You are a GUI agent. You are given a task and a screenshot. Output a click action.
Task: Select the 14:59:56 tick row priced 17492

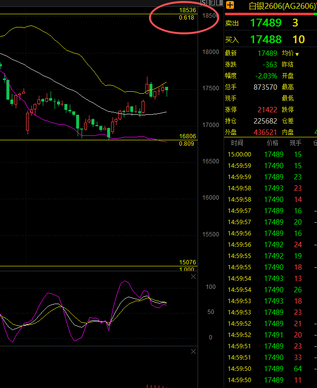click(271, 245)
